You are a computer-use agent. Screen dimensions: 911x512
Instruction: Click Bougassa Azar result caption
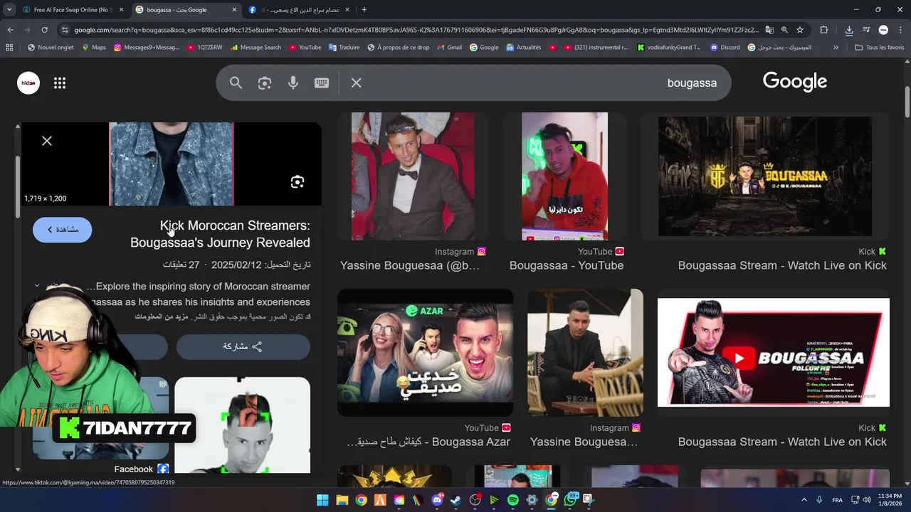pyautogui.click(x=428, y=442)
